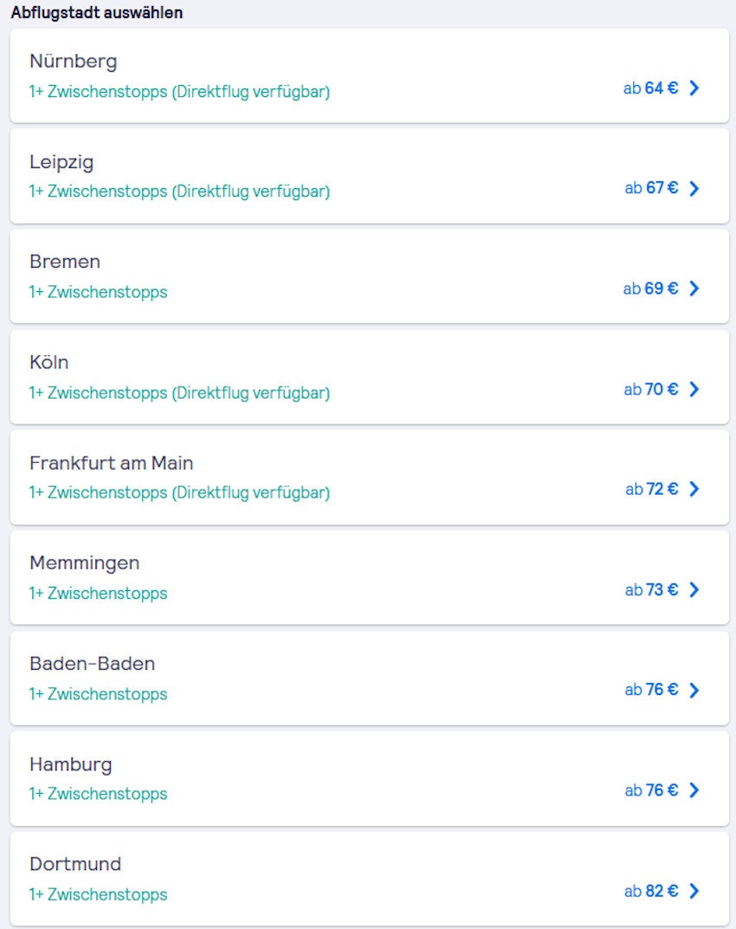The height and width of the screenshot is (929, 736).
Task: Click the chevron arrow in Dortmund row
Action: pyautogui.click(x=694, y=891)
